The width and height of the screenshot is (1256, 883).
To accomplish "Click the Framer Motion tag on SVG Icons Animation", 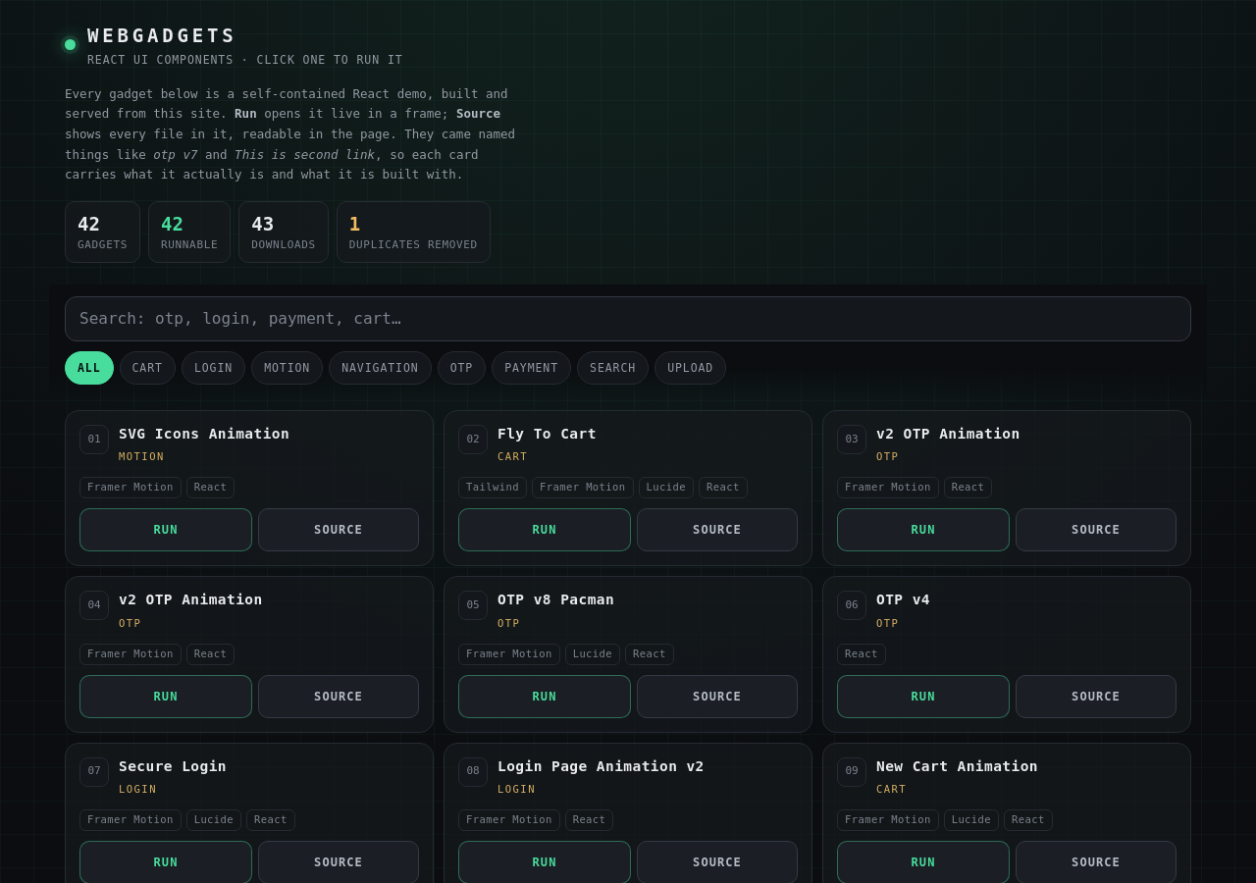I will (x=131, y=488).
